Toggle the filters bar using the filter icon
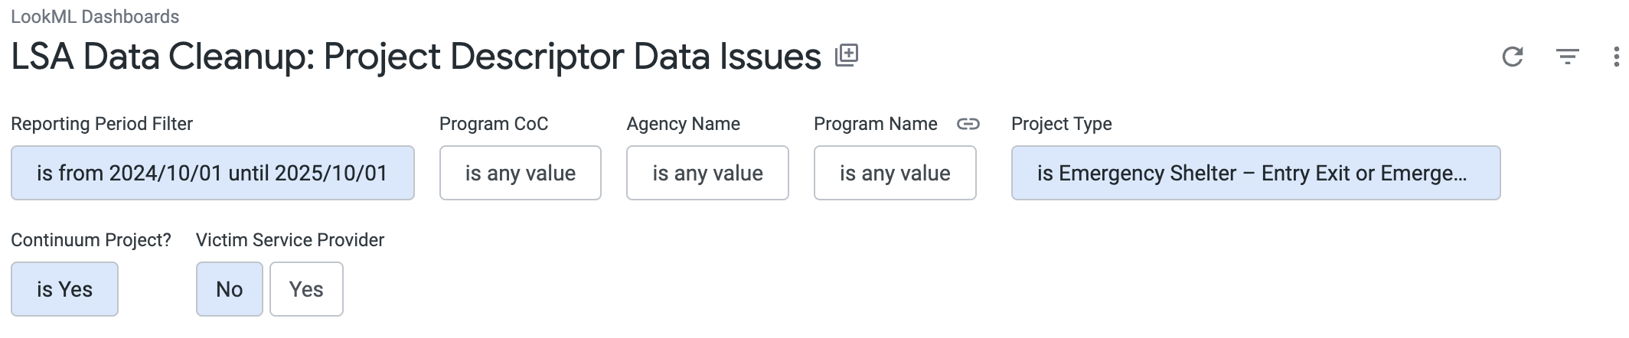This screenshot has width=1629, height=338. pos(1567,57)
